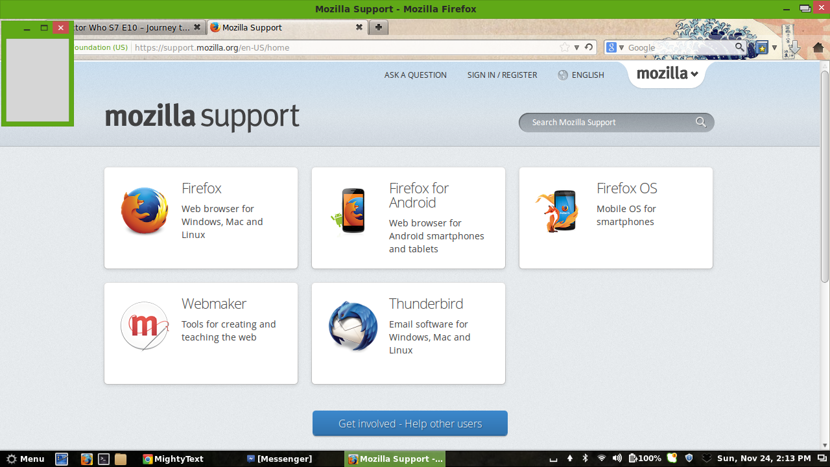Click the battery 100% indicator
The width and height of the screenshot is (830, 467).
[645, 459]
